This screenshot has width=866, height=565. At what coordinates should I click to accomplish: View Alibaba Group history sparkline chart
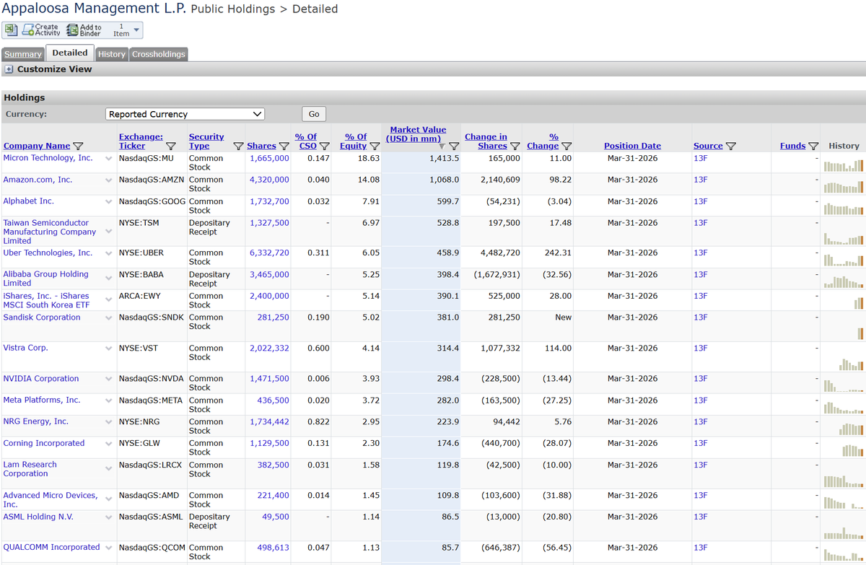point(843,281)
